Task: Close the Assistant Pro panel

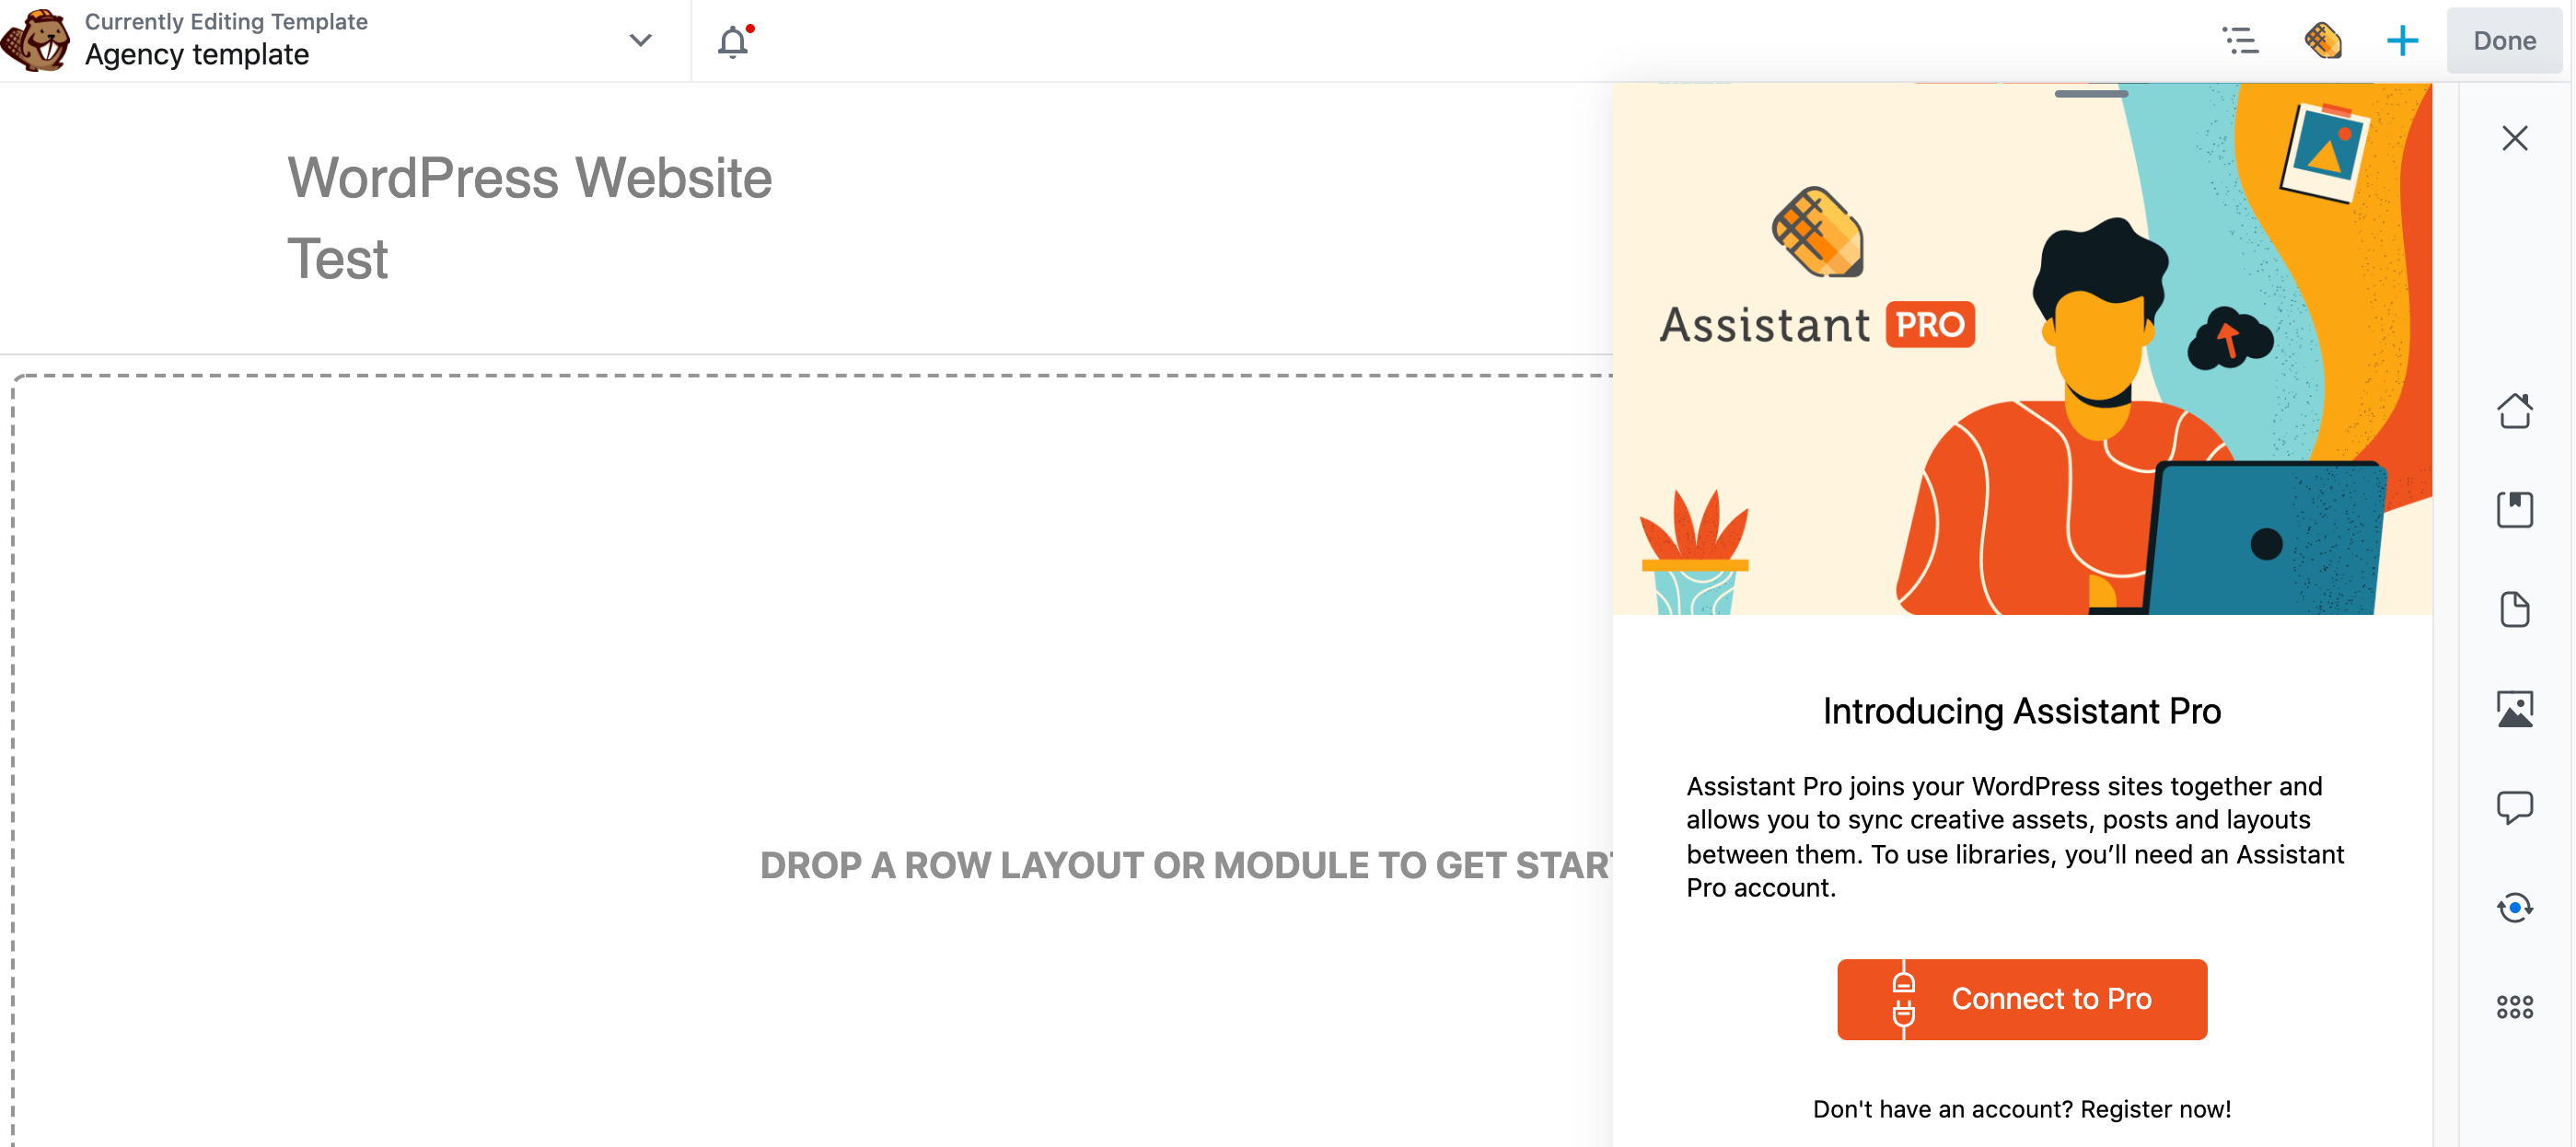Action: (2515, 138)
